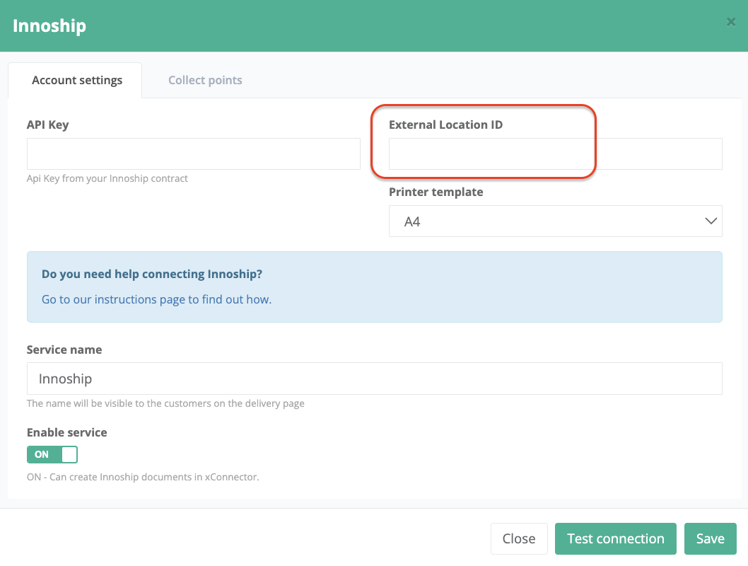Toggle the Enable service switch off
The height and width of the screenshot is (566, 748).
pyautogui.click(x=52, y=454)
